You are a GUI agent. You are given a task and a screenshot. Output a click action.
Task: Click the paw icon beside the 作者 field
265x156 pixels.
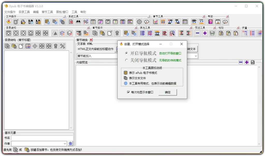70,144
